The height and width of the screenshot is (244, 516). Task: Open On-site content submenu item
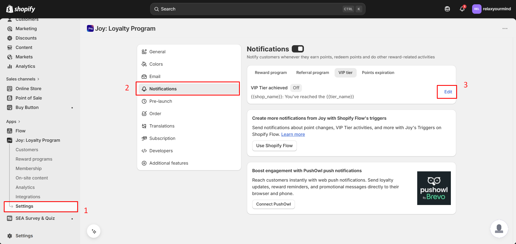click(32, 178)
